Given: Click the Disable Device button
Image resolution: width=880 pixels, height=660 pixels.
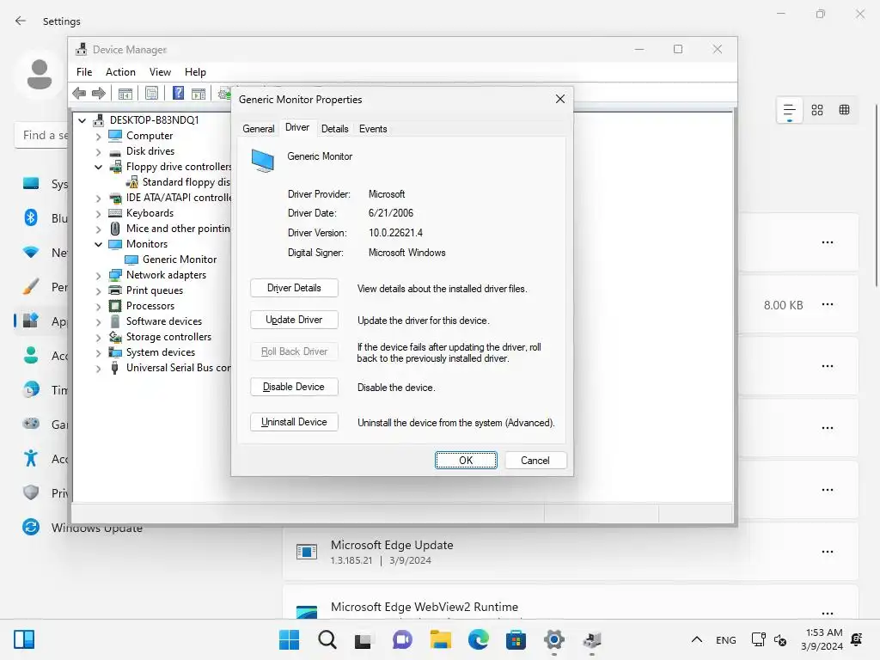Looking at the screenshot, I should (x=294, y=387).
